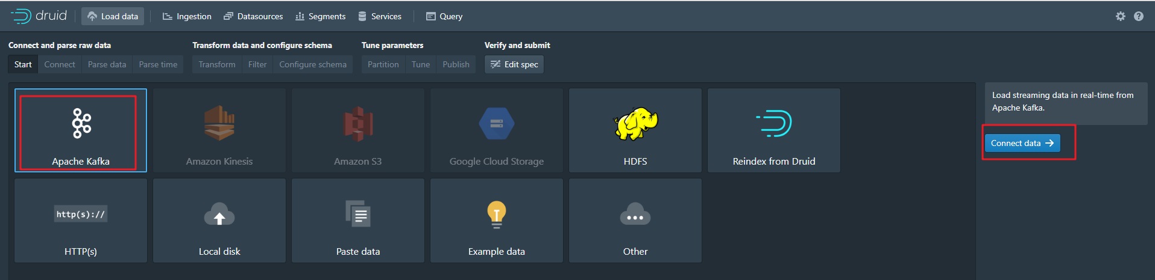The image size is (1155, 280).
Task: Select the HTTP(s) source tile
Action: pos(81,221)
